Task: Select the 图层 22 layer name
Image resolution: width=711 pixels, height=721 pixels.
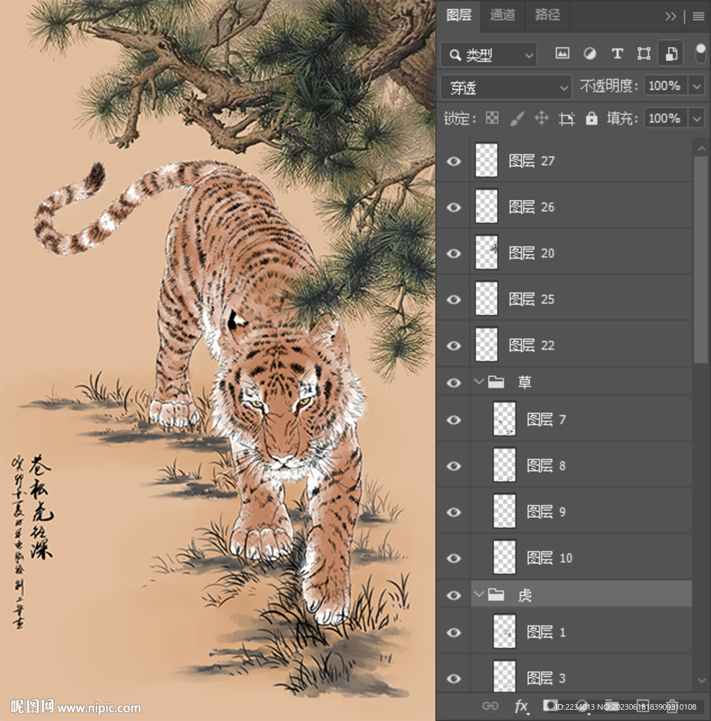Action: click(x=531, y=345)
